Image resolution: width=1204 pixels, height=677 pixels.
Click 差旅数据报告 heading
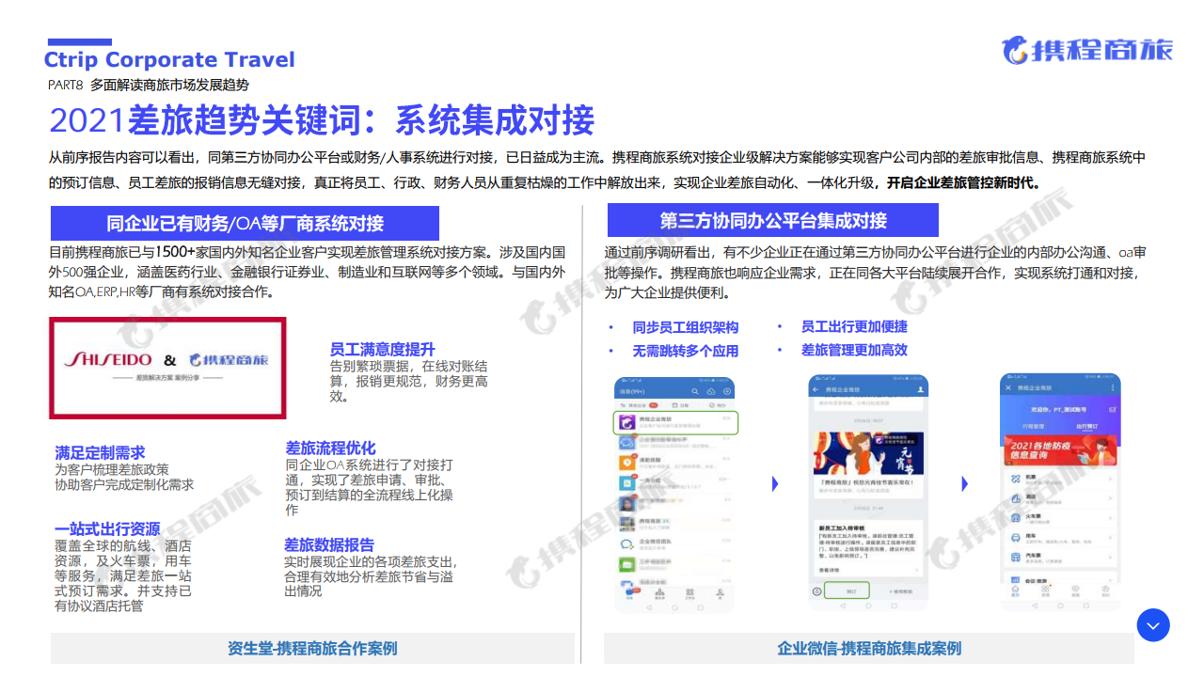(329, 544)
